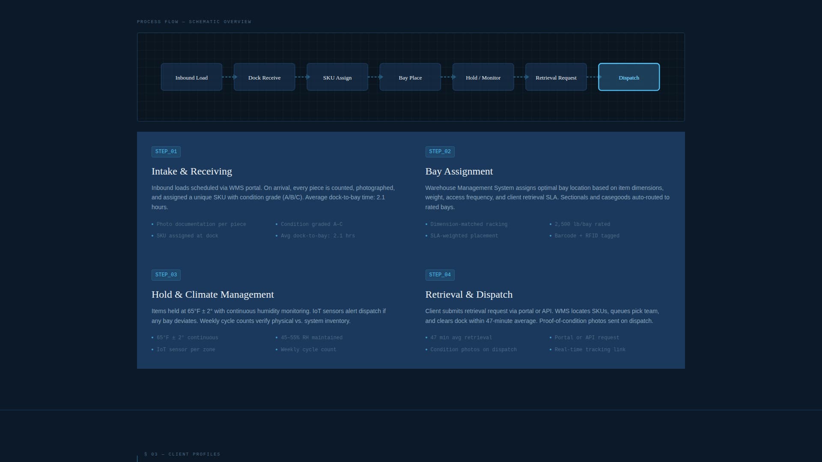Screen dimensions: 822x462
Task: Click the STEP_03 badge
Action: tap(166, 275)
